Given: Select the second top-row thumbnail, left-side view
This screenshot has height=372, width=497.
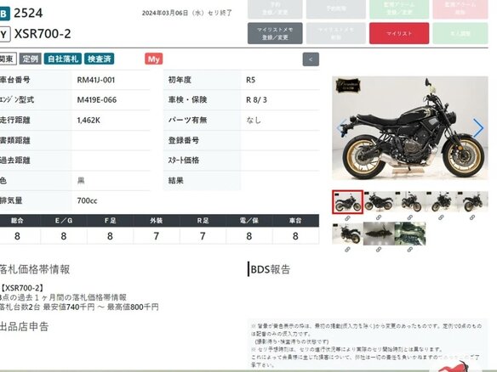Looking at the screenshot, I should click(379, 202).
